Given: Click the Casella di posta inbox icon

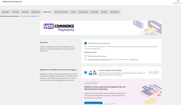Looking at the screenshot, I should (x=178, y=1).
